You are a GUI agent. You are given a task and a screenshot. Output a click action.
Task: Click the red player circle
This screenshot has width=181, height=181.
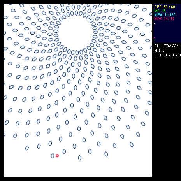(57, 156)
